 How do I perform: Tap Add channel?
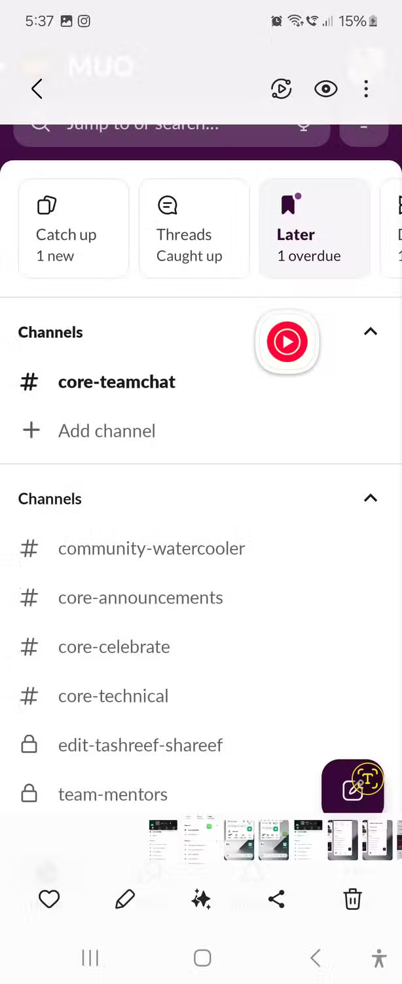[x=107, y=431]
